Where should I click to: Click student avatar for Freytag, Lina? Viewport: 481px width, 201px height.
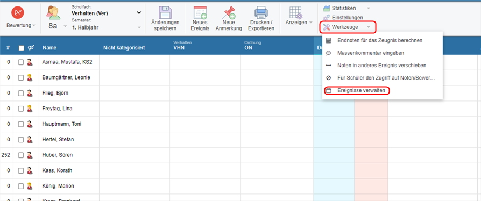(30, 109)
